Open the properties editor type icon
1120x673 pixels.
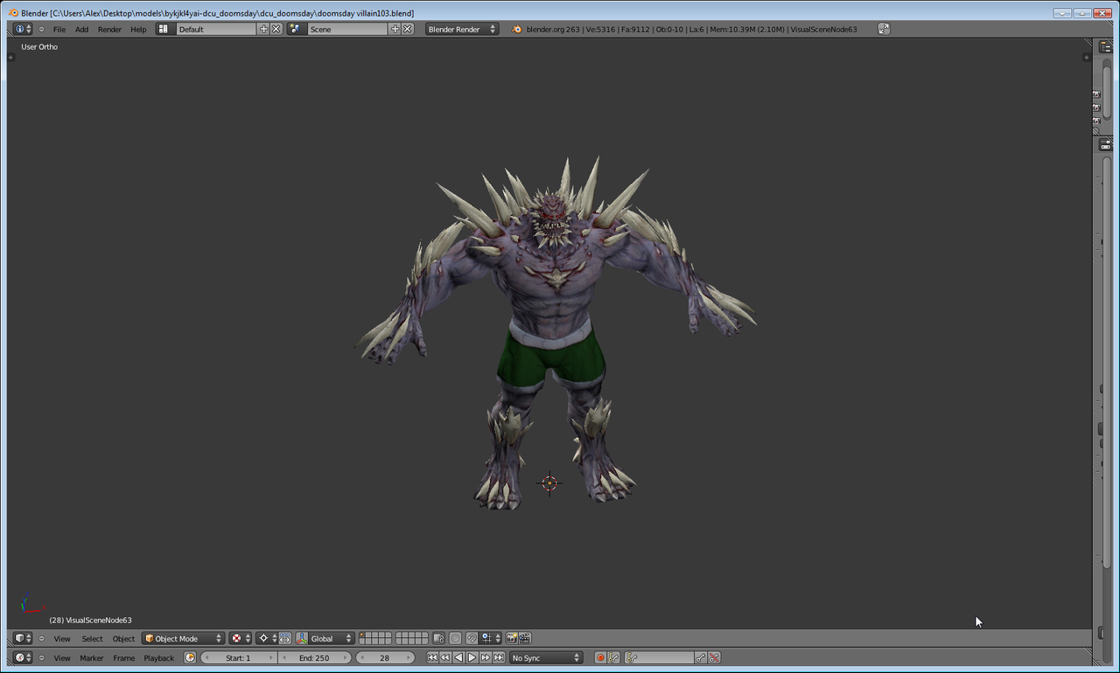(1105, 145)
